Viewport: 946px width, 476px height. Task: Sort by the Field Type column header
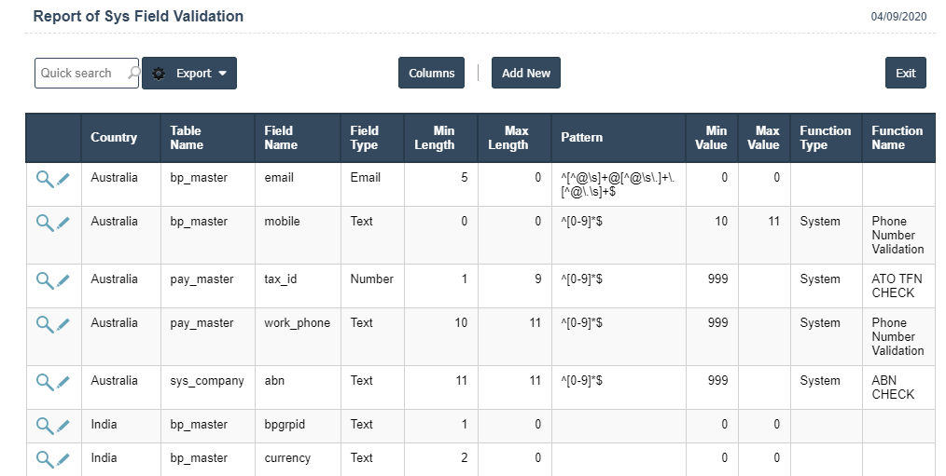point(364,138)
